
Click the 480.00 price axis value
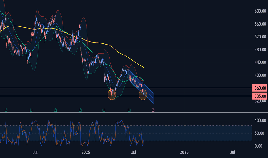pyautogui.click(x=260, y=50)
